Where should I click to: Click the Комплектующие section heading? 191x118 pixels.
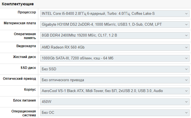tap(18, 4)
